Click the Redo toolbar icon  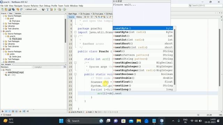click(21, 9)
